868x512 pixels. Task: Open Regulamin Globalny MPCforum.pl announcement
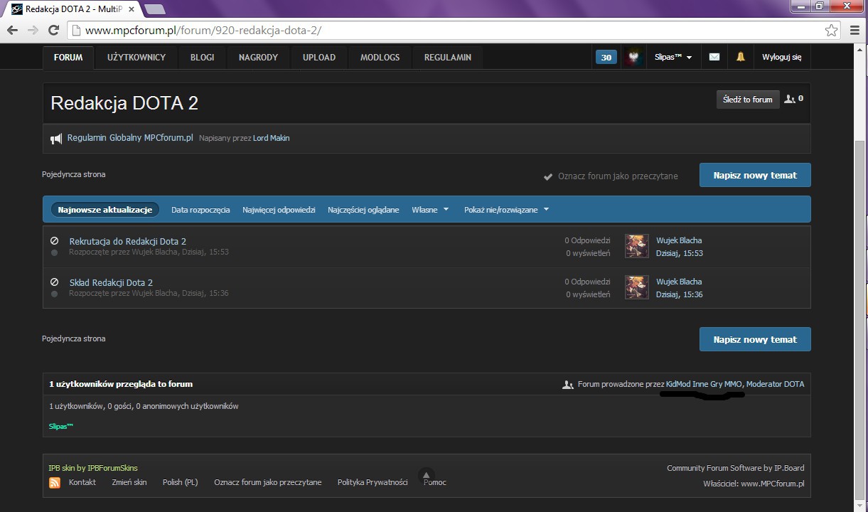tap(130, 138)
